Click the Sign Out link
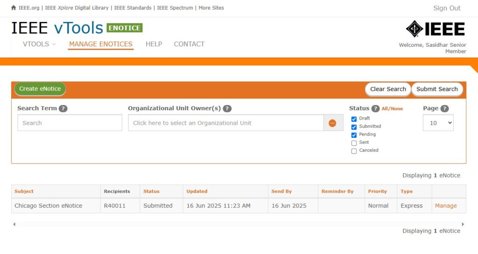The height and width of the screenshot is (254, 478). click(x=447, y=8)
